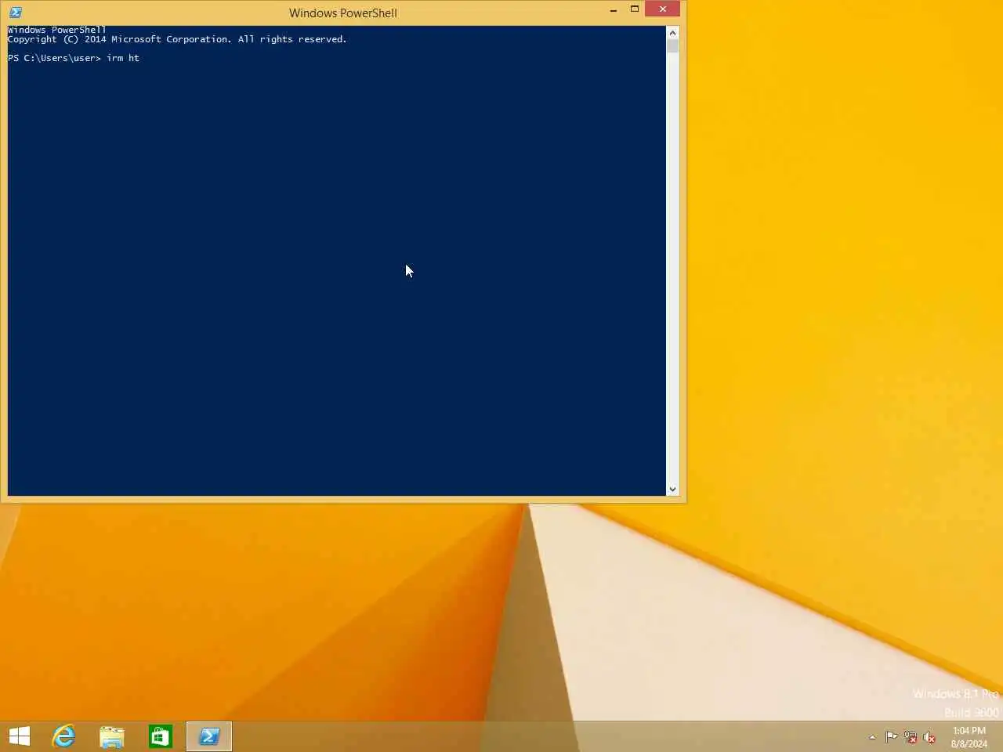This screenshot has height=752, width=1003.
Task: Select the PowerShell taskbar button
Action: point(209,736)
